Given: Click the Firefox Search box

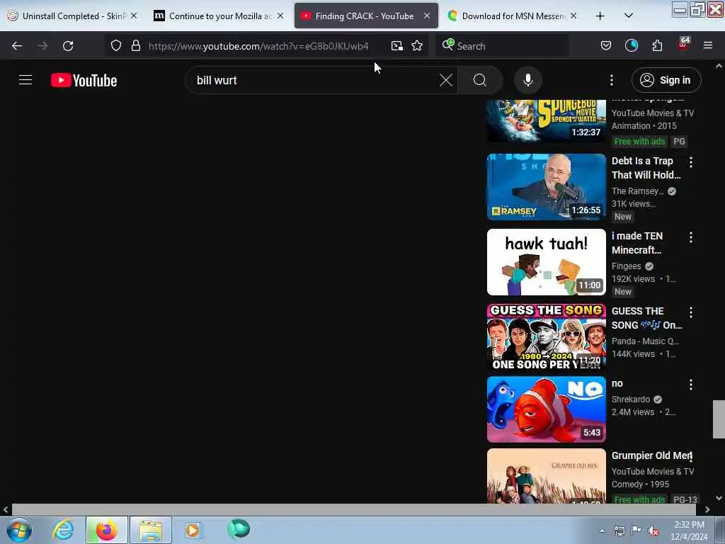Looking at the screenshot, I should click(x=502, y=46).
